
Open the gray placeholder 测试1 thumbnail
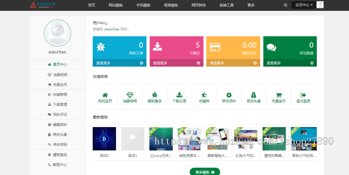[133, 139]
